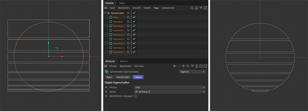Click the Basis button

(x=109, y=77)
